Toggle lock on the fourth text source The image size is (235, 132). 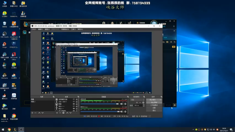77,106
